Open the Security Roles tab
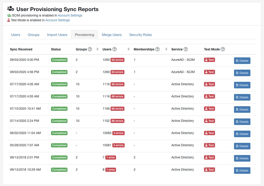Screen dimensions: 264x186 coord(141,35)
